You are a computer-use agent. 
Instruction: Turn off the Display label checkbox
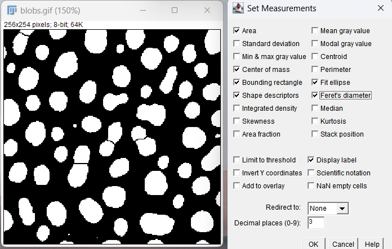[311, 160]
